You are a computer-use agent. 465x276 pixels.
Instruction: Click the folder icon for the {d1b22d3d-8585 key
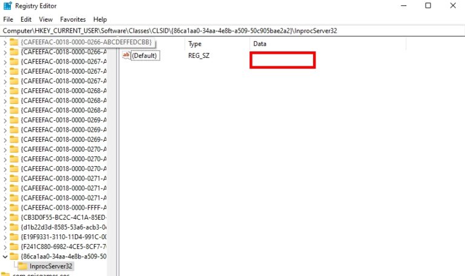coord(15,227)
